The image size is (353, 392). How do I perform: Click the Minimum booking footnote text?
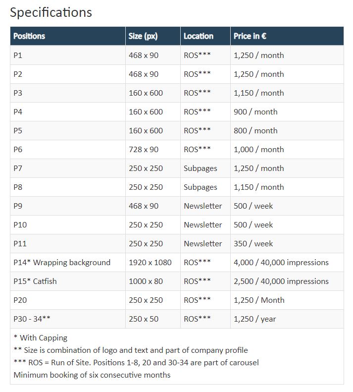pos(92,375)
